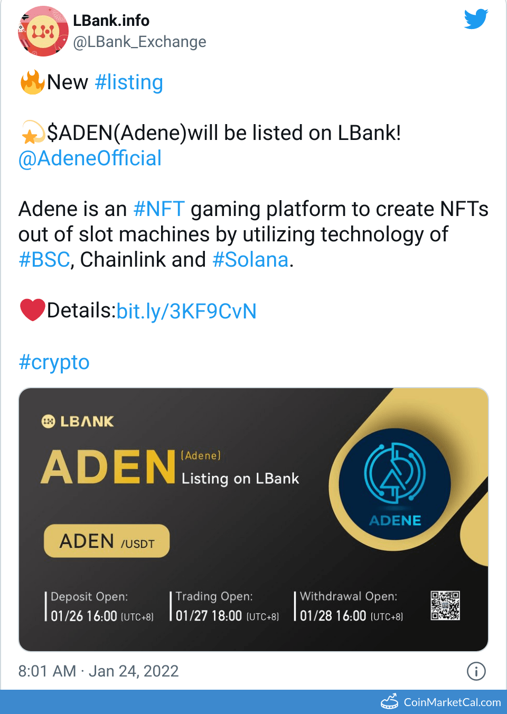This screenshot has width=507, height=714.
Task: Click the @LBank_Exchange handle
Action: coord(139,42)
